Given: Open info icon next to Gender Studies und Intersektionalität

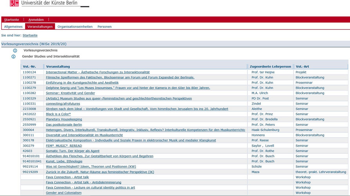Looking at the screenshot, I should tap(13, 56).
